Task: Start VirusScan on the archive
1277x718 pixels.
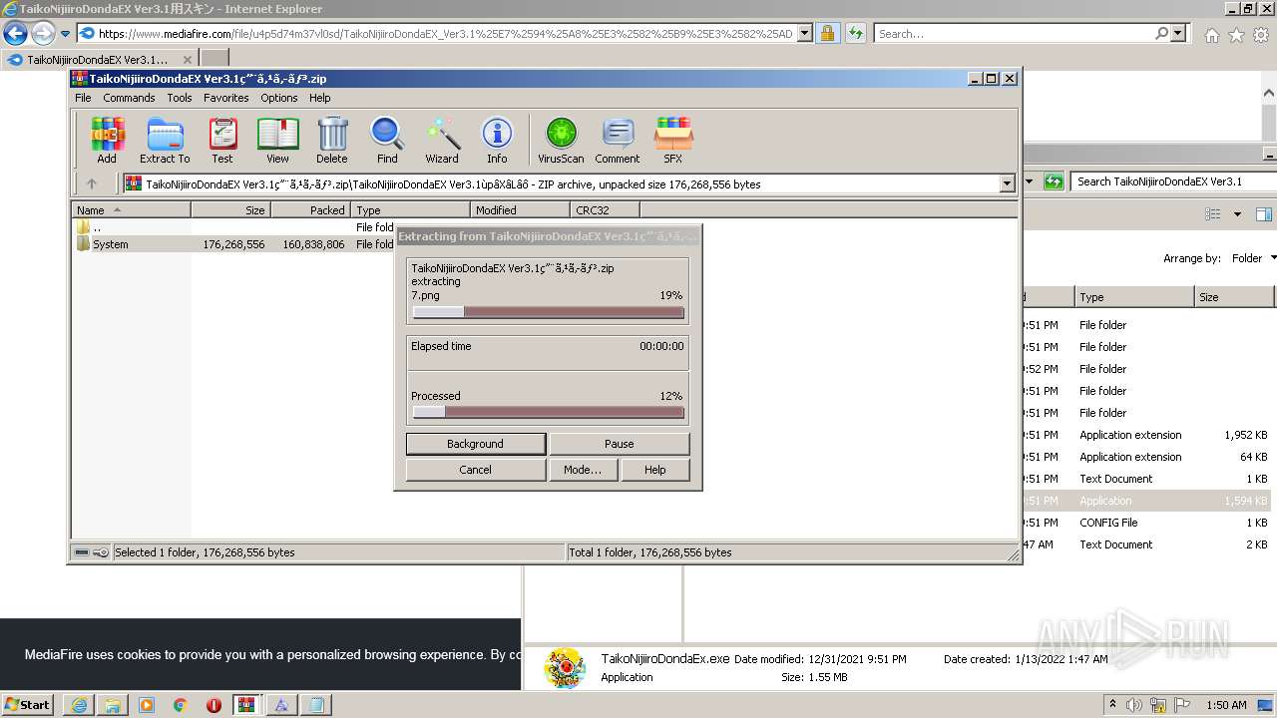Action: [561, 140]
